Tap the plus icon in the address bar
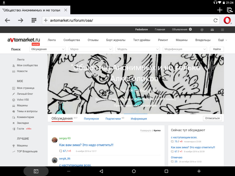Viewport: 235px width, 176px height. (46, 20)
